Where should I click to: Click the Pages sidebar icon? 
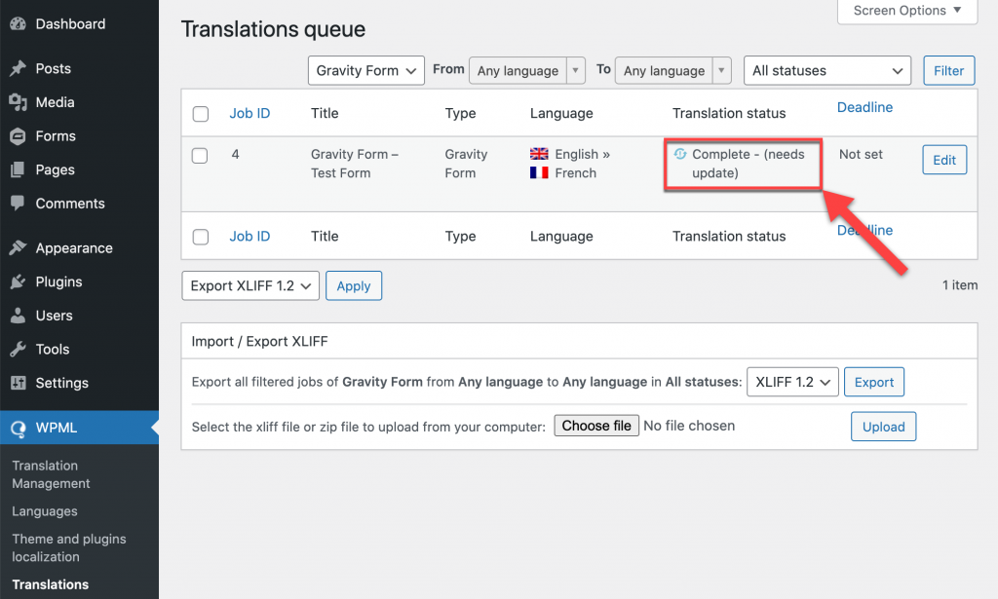(x=18, y=169)
